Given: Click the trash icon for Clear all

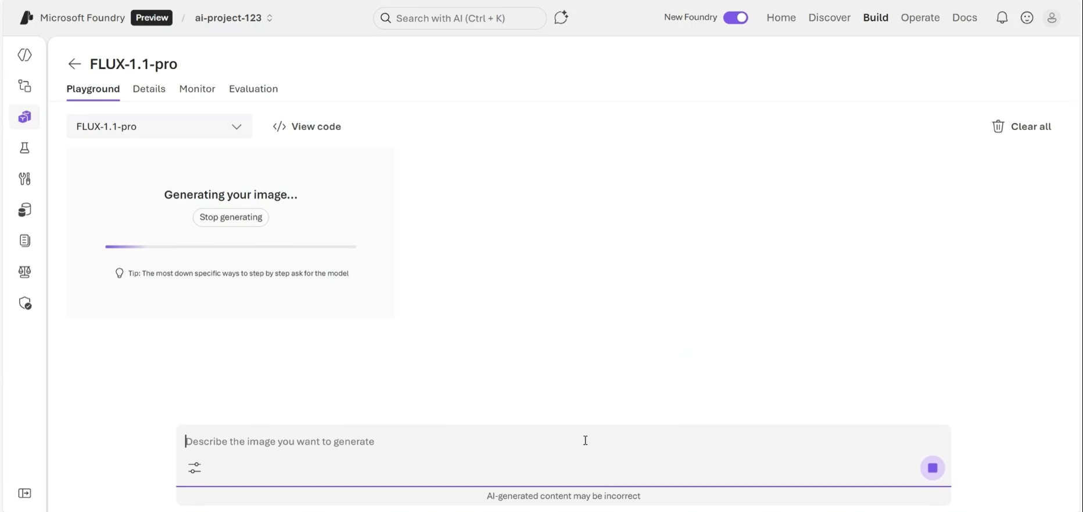Looking at the screenshot, I should pos(998,127).
